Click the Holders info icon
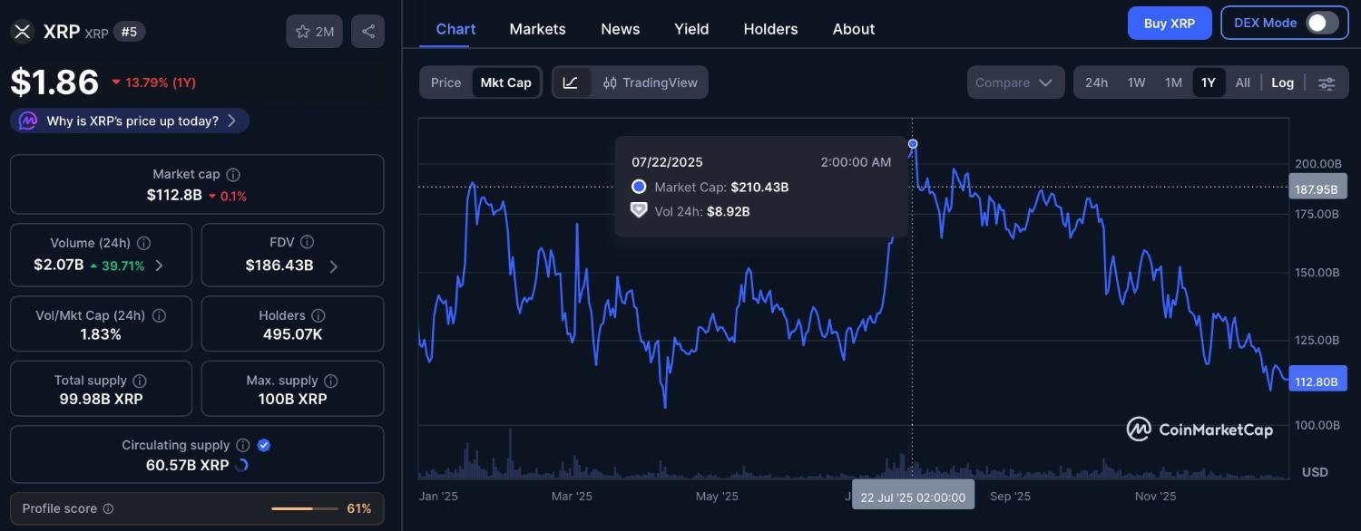The width and height of the screenshot is (1361, 531). [318, 315]
